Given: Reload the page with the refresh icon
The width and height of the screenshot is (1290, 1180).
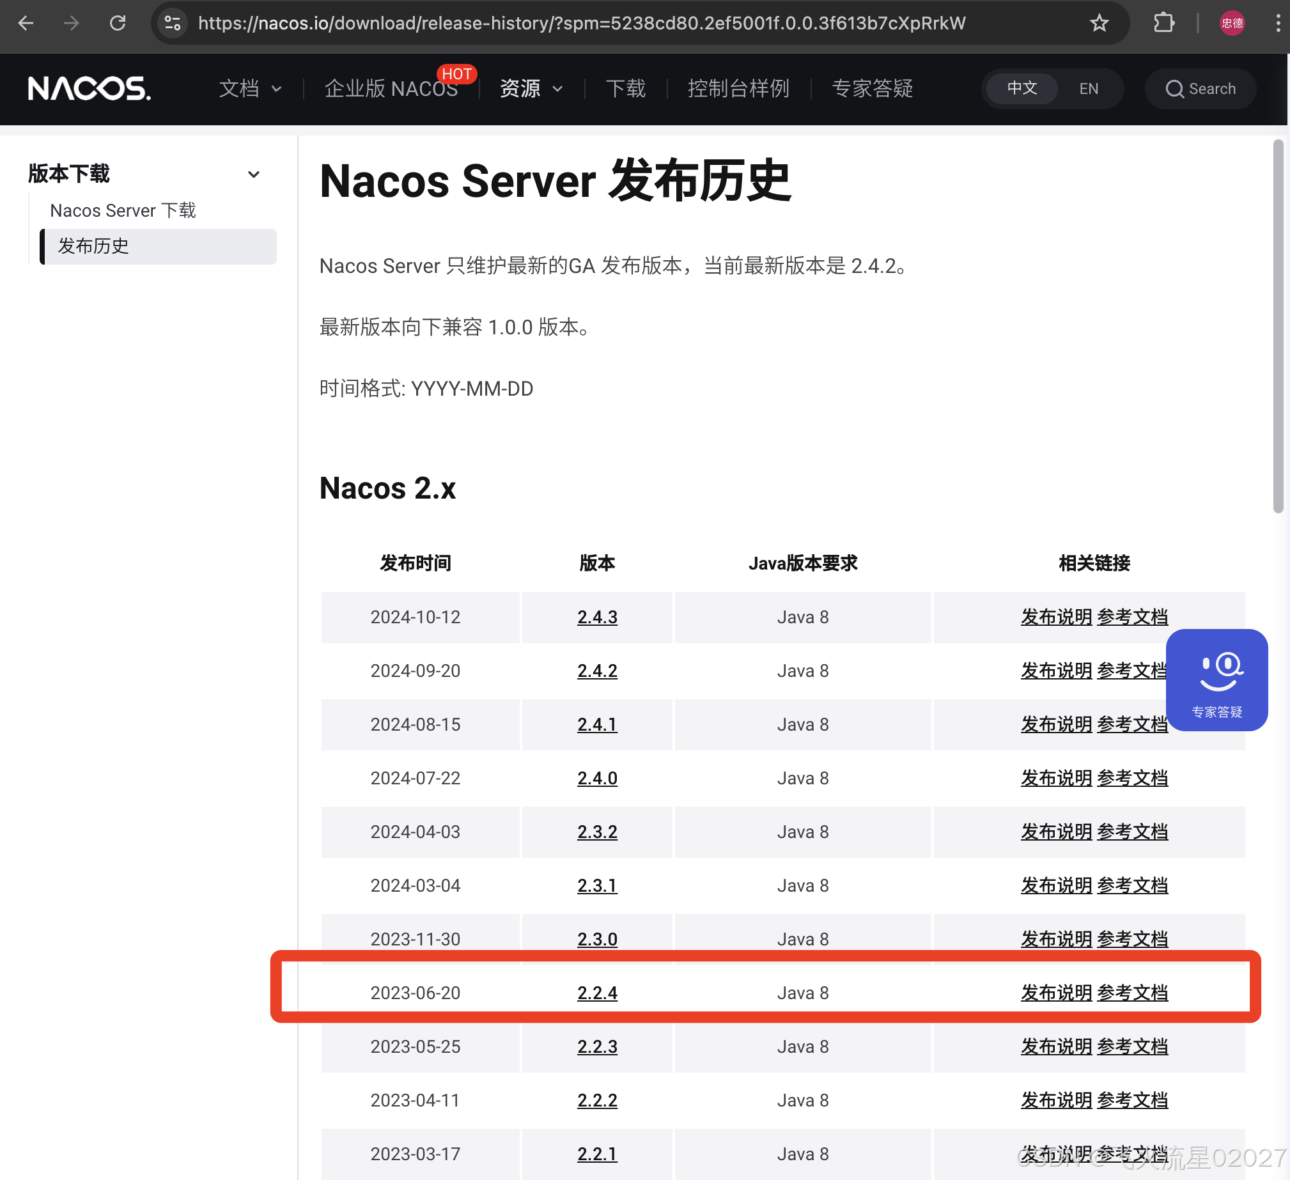Looking at the screenshot, I should [x=118, y=23].
